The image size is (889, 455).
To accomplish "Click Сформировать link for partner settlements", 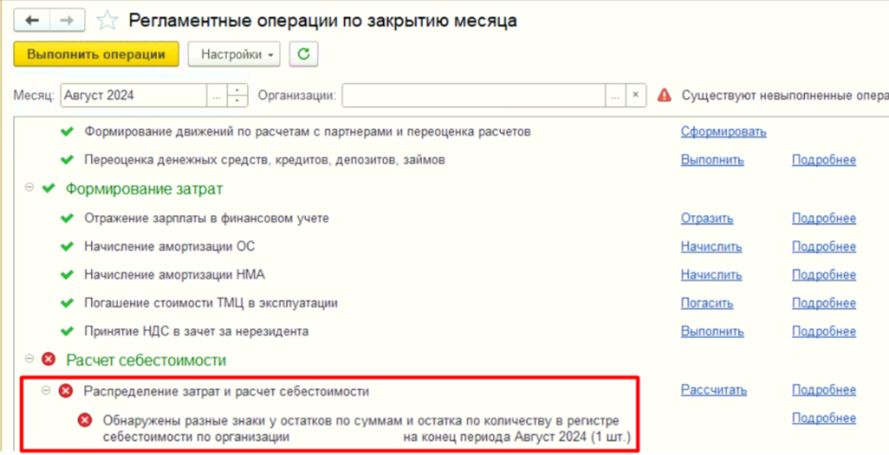I will tap(722, 132).
